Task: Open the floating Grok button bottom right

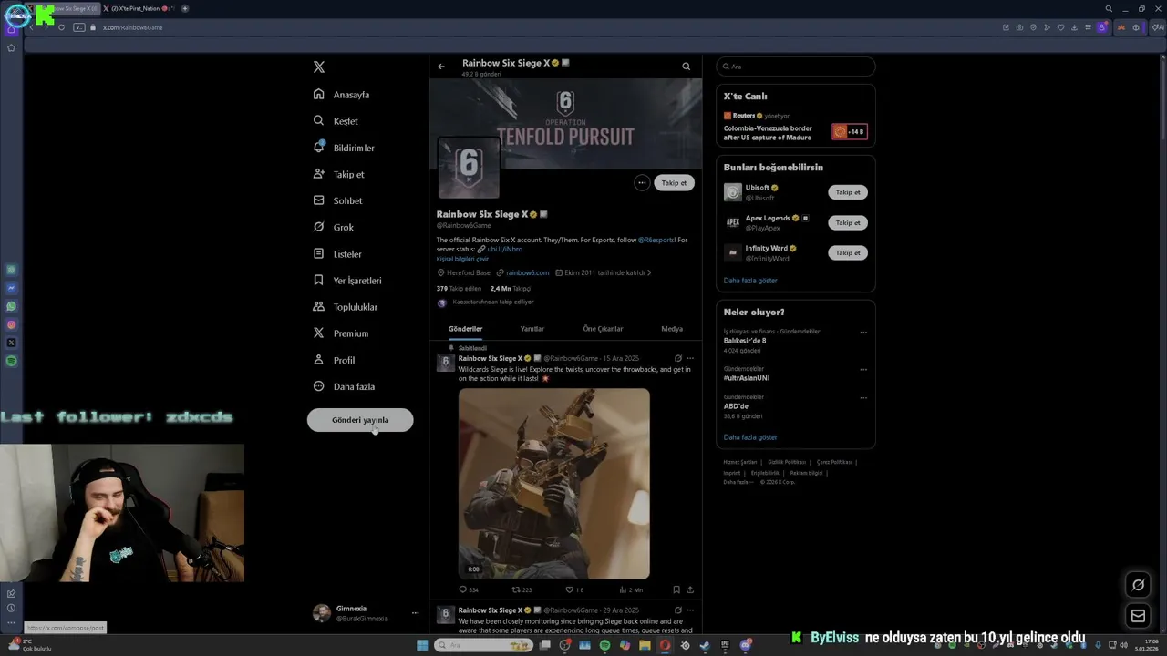Action: coord(1138,585)
